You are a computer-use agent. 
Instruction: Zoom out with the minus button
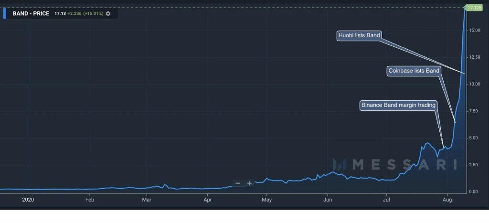coord(238,183)
